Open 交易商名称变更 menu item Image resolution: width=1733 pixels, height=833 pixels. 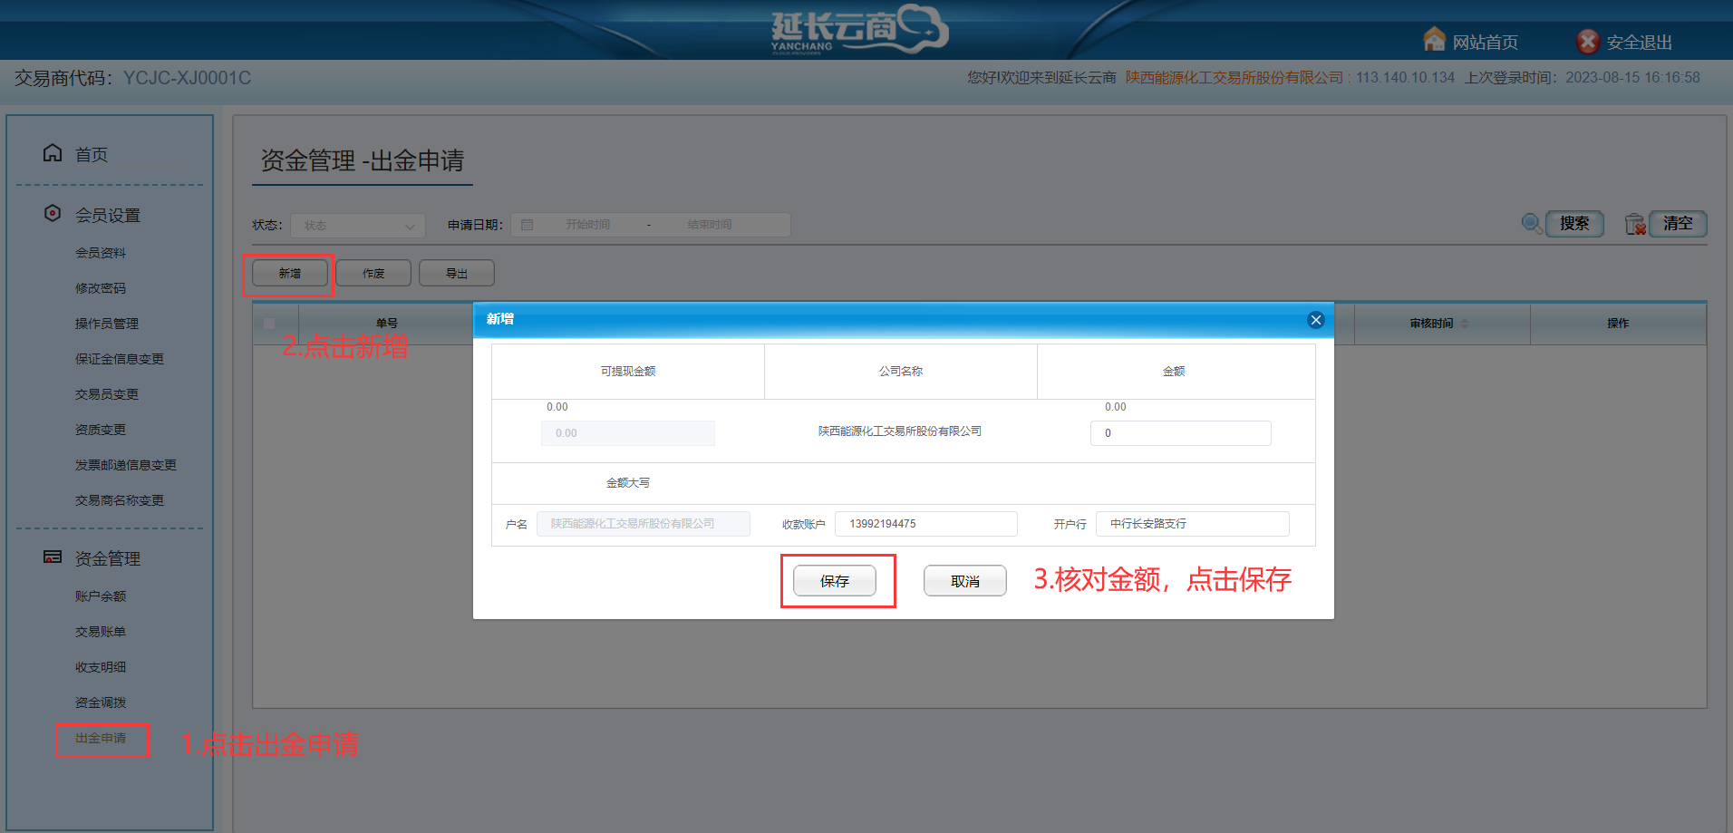120,500
